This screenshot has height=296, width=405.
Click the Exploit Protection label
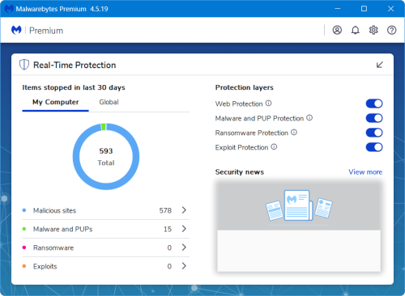(x=241, y=147)
